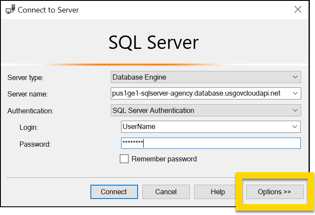Open Help for this dialog
The image size is (315, 215).
point(218,192)
